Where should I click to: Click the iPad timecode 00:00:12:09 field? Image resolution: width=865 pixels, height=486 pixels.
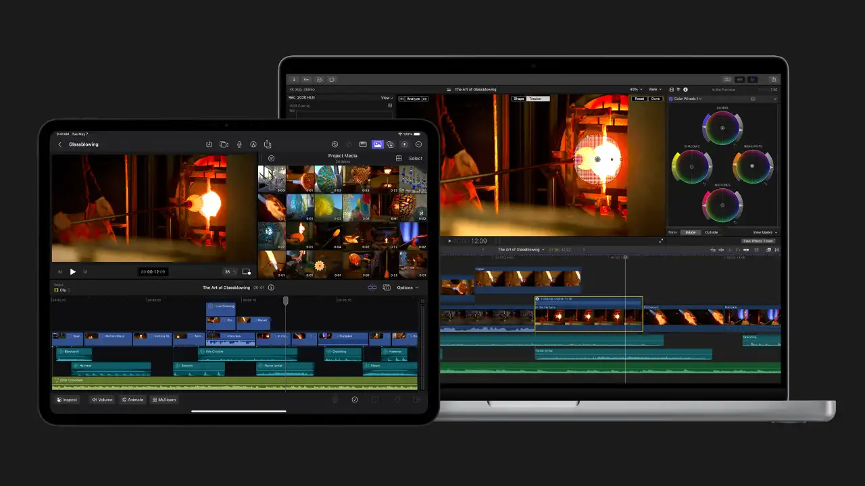click(153, 271)
